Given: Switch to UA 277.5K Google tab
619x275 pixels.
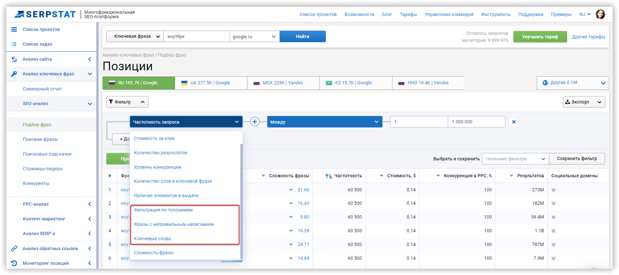Looking at the screenshot, I should point(211,83).
